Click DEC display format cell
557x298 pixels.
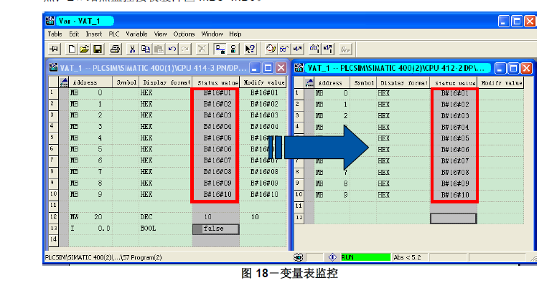166,217
